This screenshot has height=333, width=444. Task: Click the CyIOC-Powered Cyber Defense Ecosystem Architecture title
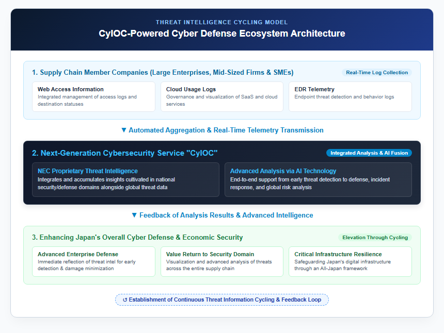[x=222, y=34]
